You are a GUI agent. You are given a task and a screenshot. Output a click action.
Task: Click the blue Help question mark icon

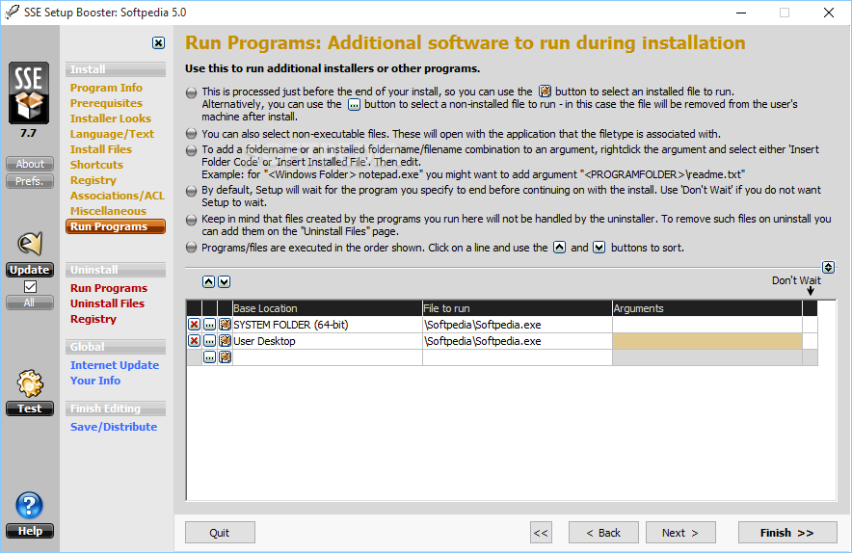[29, 506]
